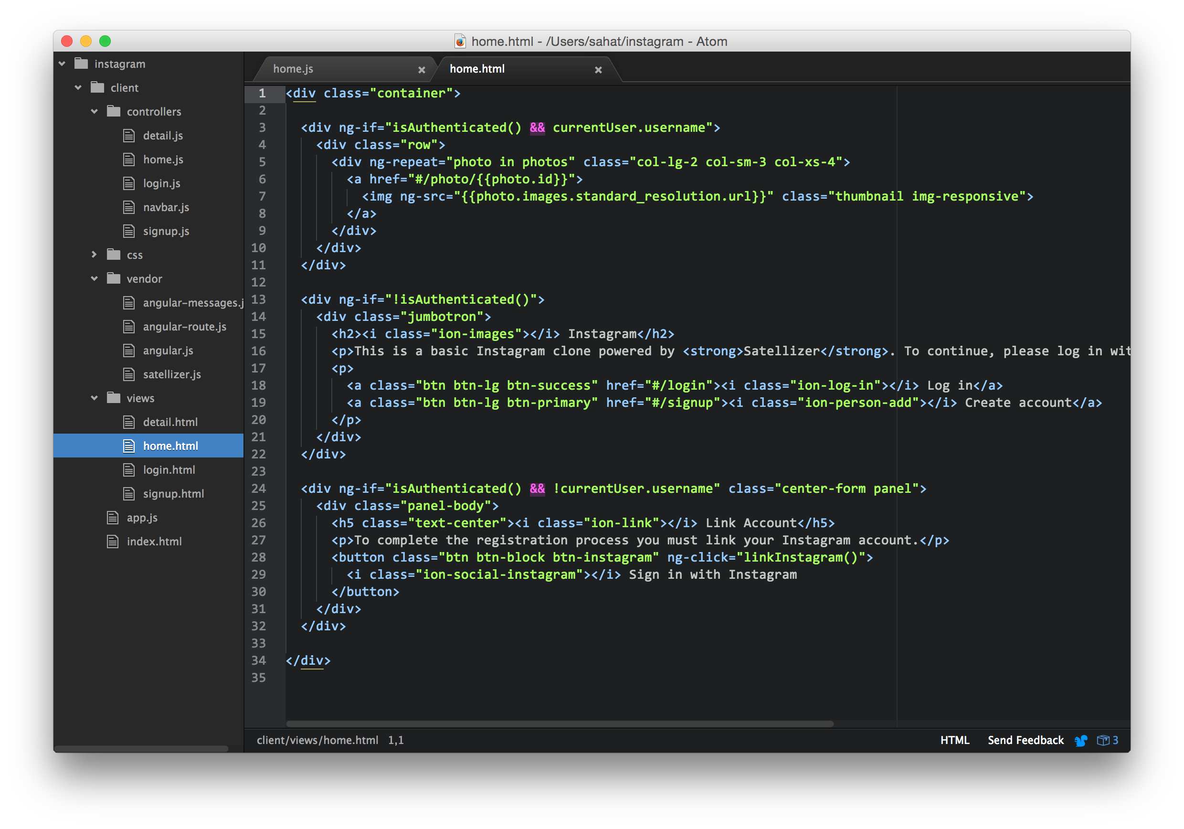Click the Firefox file icon in title bar
This screenshot has height=829, width=1184.
pos(460,41)
